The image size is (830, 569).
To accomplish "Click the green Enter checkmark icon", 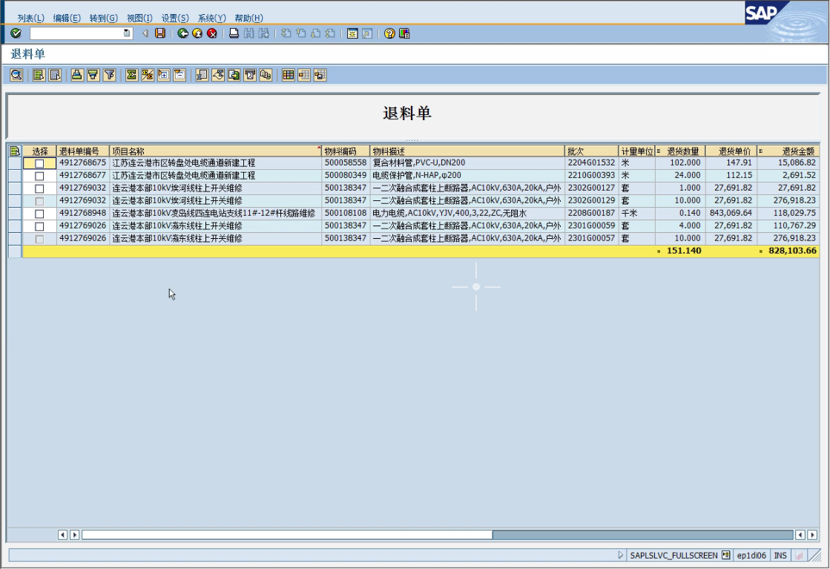I will pyautogui.click(x=16, y=33).
